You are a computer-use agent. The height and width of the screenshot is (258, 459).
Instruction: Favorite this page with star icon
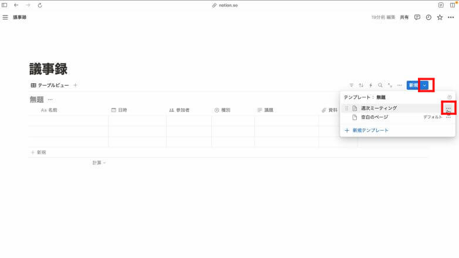[x=440, y=18]
